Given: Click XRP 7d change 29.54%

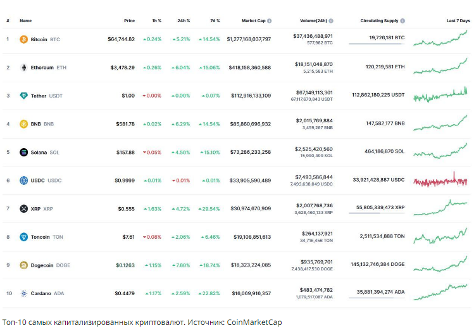Looking at the screenshot, I should (209, 209).
